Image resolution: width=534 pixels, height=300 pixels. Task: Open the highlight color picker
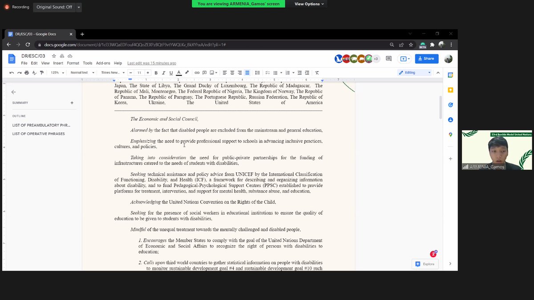187,72
